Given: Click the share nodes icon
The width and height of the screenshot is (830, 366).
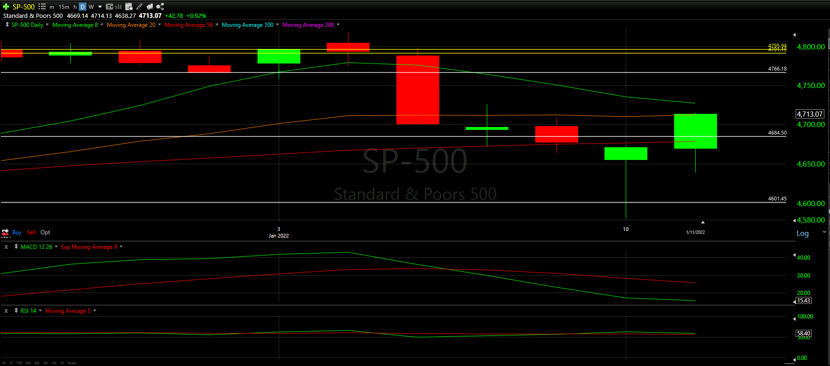Looking at the screenshot, I should [x=160, y=7].
